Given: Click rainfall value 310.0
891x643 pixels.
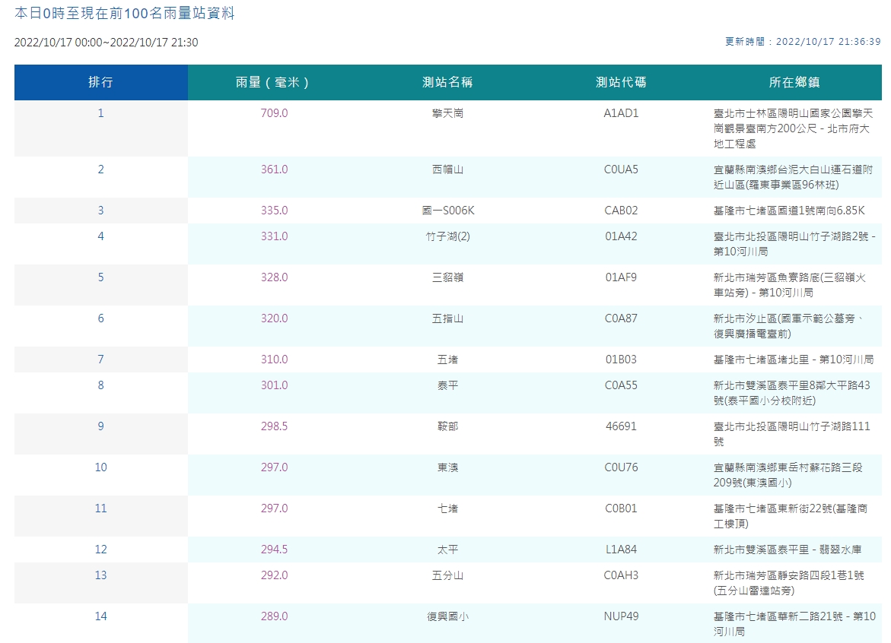Looking at the screenshot, I should pos(275,360).
